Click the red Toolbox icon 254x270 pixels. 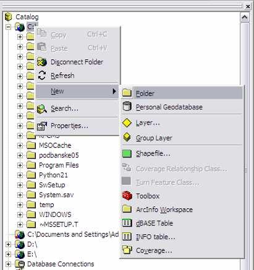point(127,195)
